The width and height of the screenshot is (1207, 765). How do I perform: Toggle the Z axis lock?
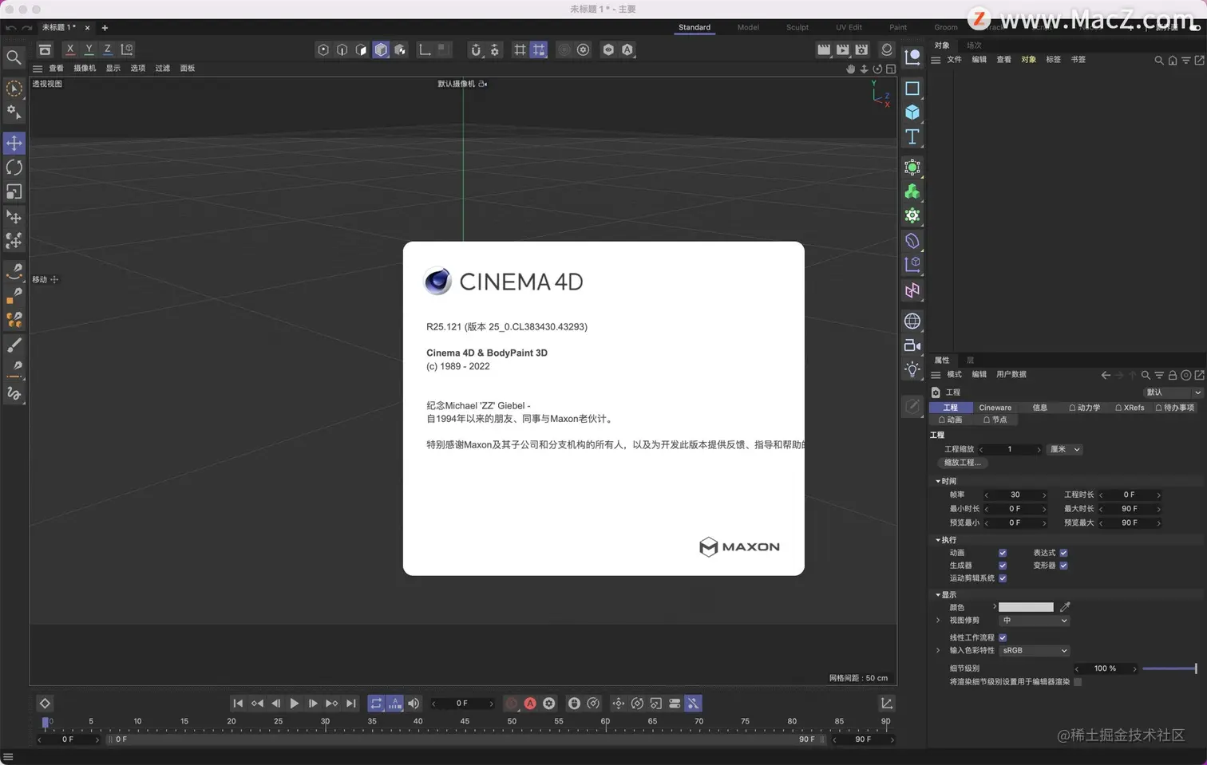coord(107,49)
